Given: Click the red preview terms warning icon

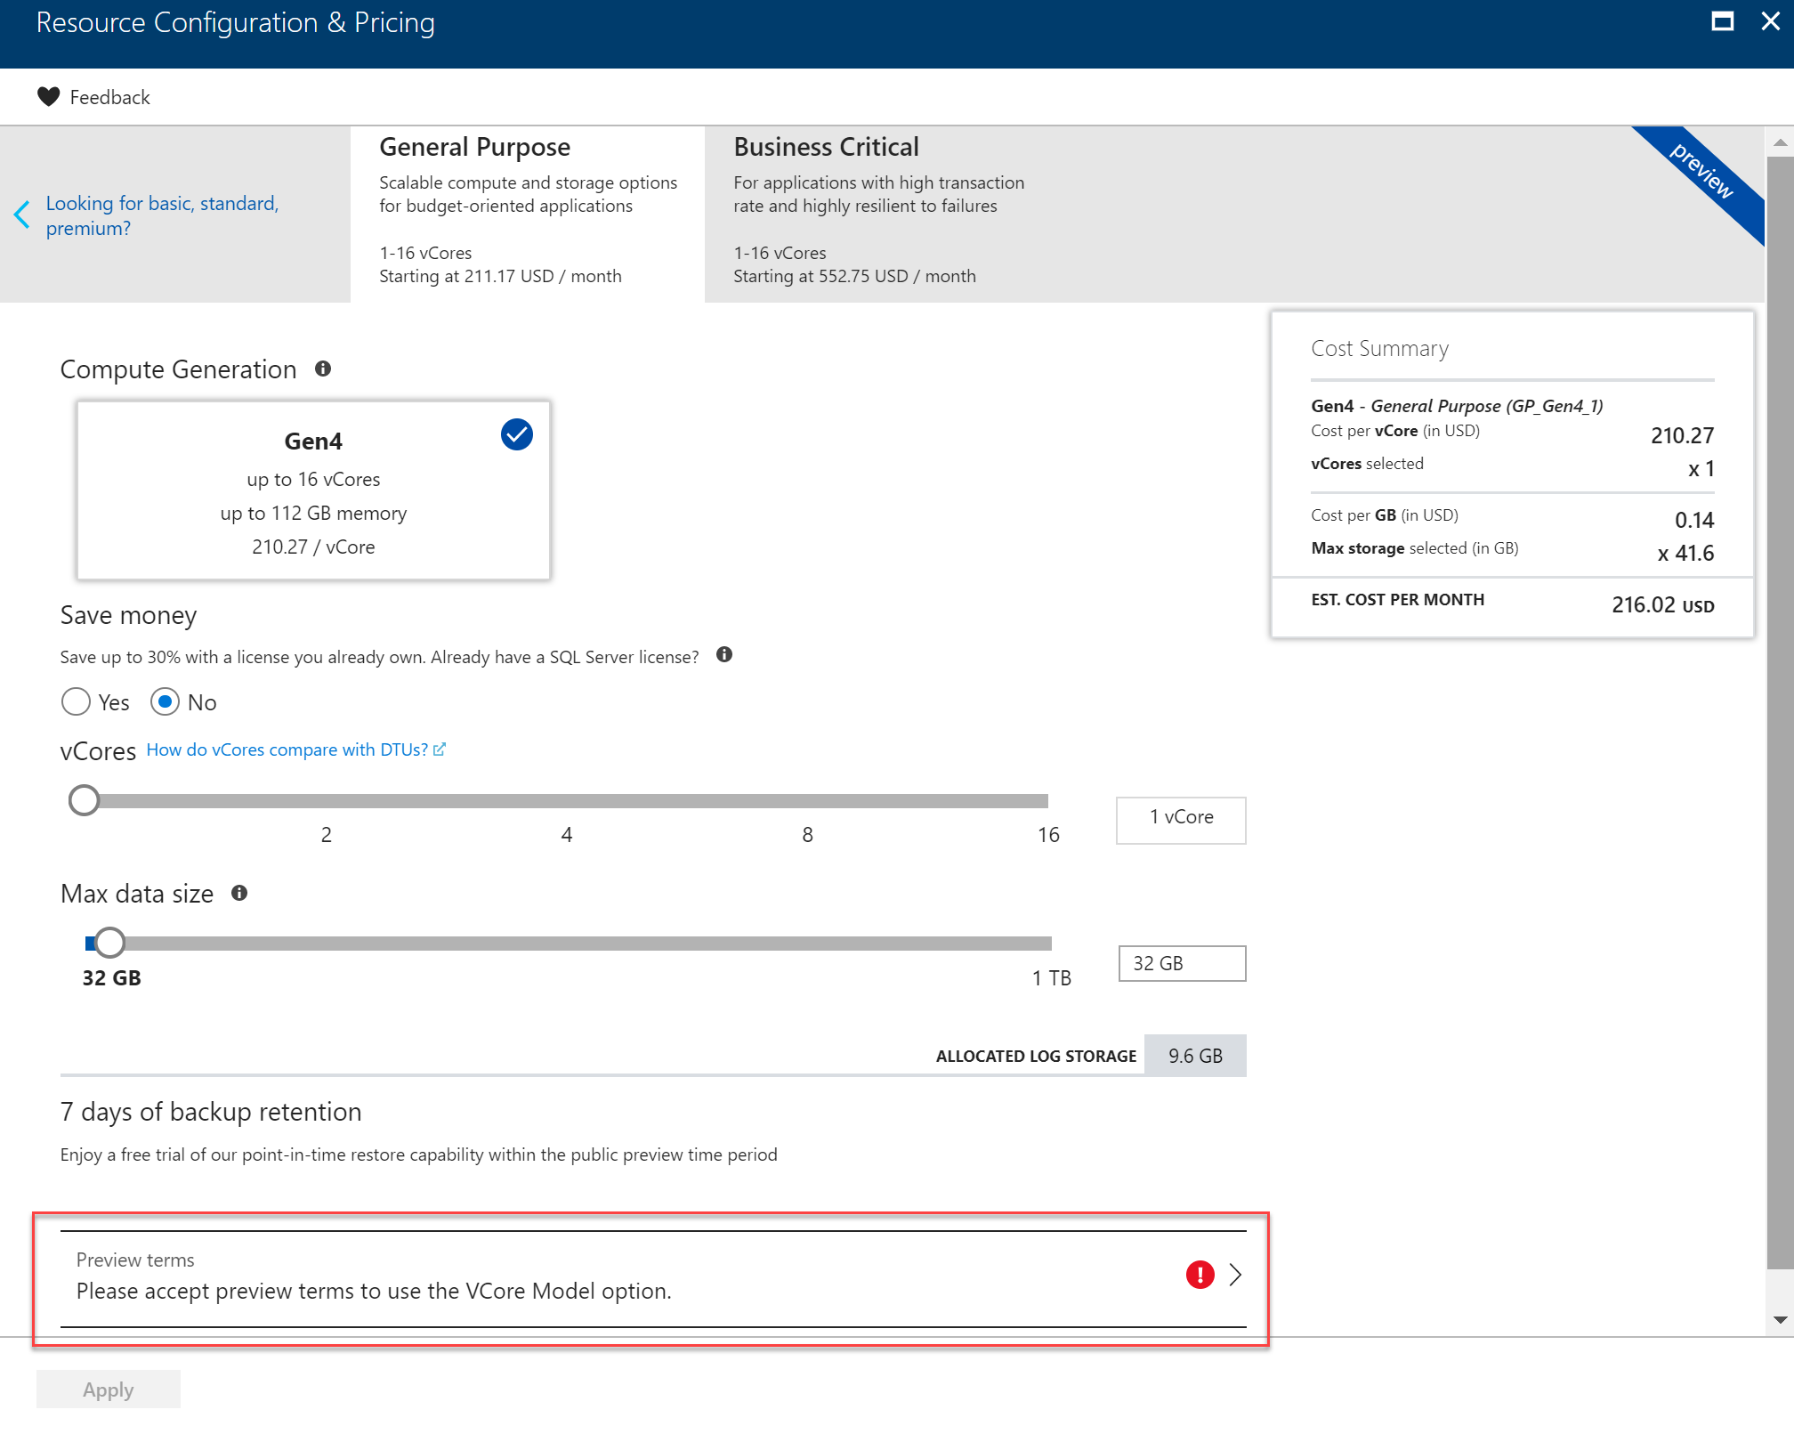Looking at the screenshot, I should [x=1200, y=1275].
